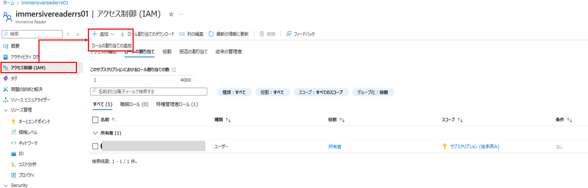Select 職務ロール (0) sub-tab
This screenshot has height=188, width=588.
[x=134, y=104]
